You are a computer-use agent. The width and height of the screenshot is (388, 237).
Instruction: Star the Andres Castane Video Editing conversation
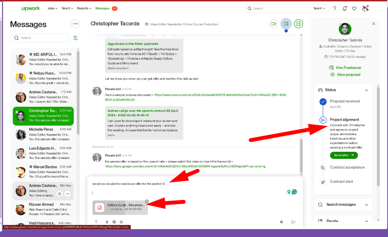click(60, 194)
